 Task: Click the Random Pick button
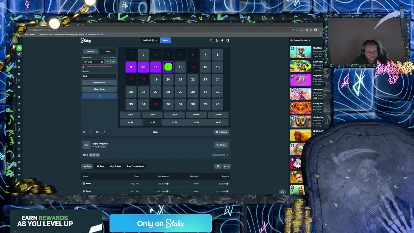99,83
